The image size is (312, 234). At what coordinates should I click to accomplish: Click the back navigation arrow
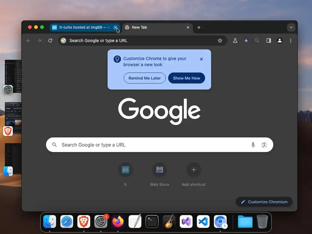28,41
